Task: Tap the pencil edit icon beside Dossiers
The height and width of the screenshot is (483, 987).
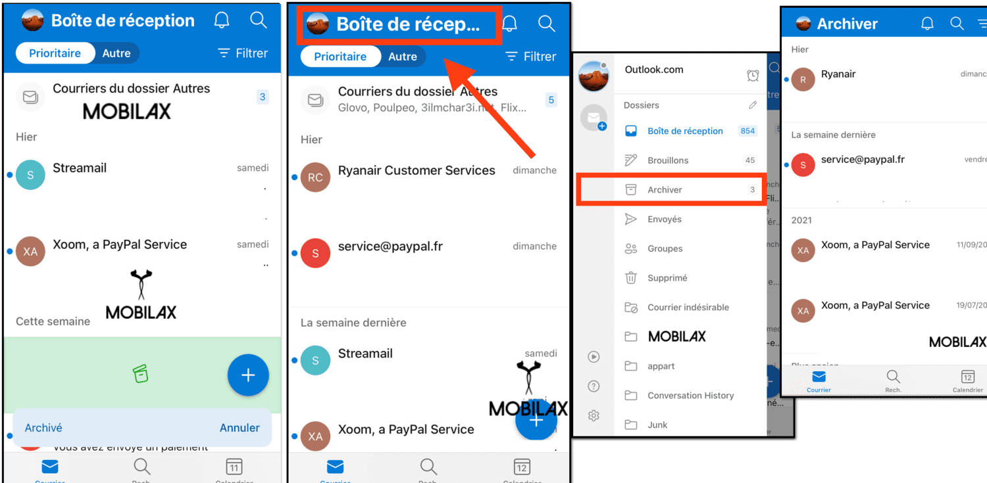Action: 753,105
